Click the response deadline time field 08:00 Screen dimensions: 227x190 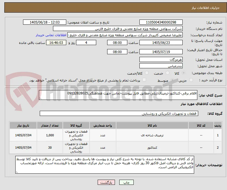click(117, 42)
